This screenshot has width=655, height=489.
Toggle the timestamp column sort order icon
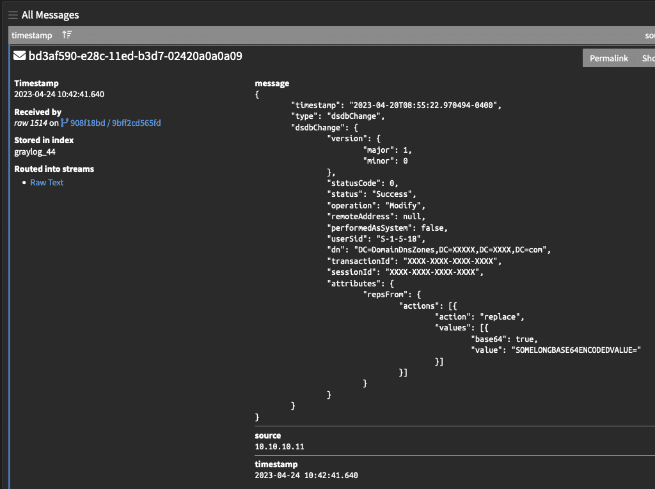click(x=67, y=36)
